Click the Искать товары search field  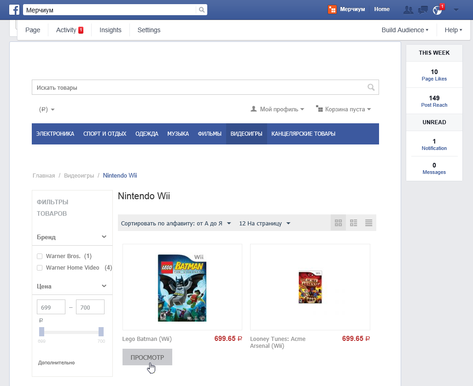(x=205, y=87)
